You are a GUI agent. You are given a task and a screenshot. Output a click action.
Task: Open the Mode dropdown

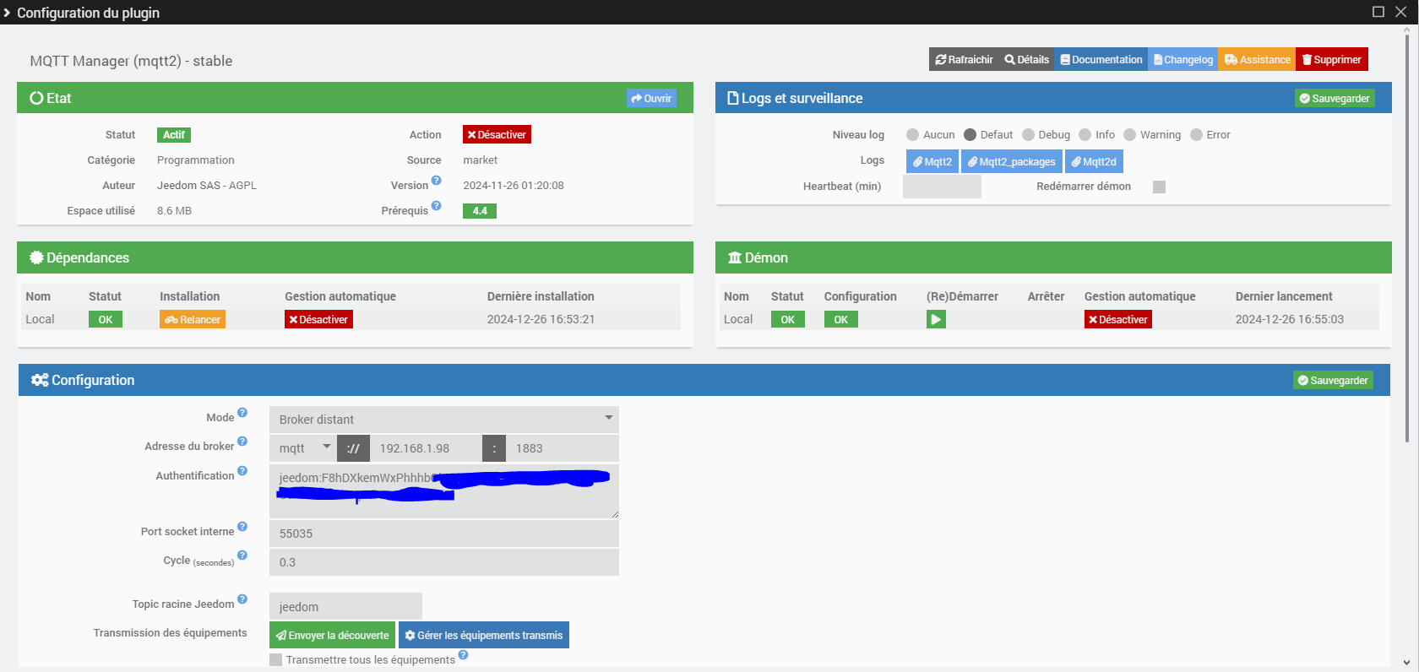point(444,420)
